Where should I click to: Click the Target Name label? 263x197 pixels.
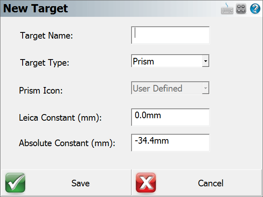click(46, 36)
